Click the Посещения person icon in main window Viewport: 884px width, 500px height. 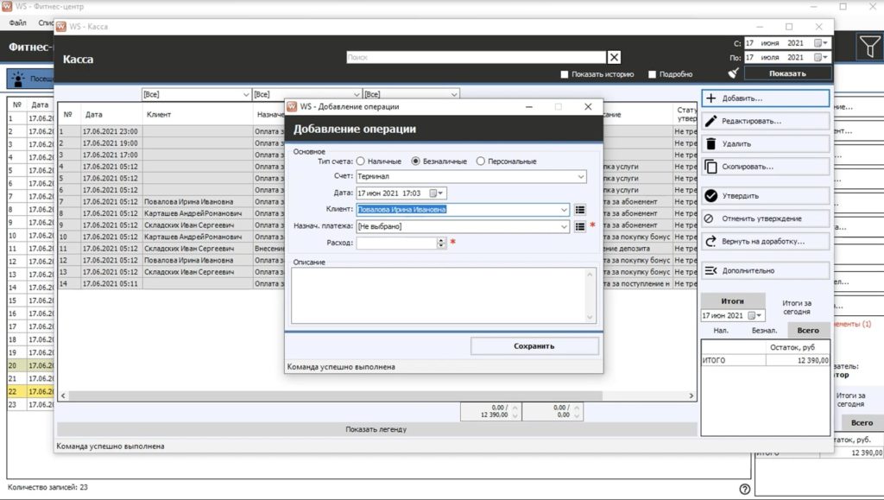18,79
